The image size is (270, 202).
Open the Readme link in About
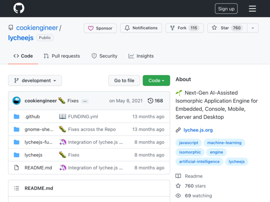189,176
